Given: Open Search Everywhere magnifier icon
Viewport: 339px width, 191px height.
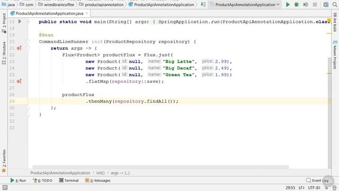Looking at the screenshot, I should tap(335, 5).
